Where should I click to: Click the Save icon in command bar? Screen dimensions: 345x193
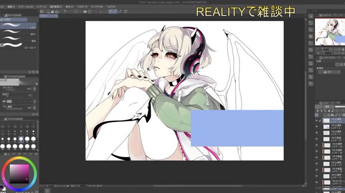pos(57,12)
